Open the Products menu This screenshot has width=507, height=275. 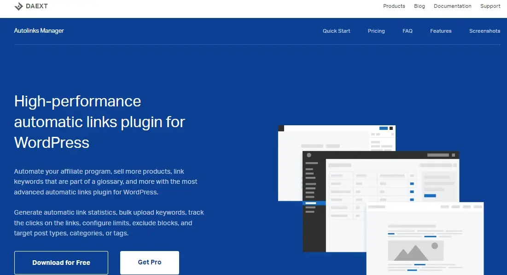394,6
